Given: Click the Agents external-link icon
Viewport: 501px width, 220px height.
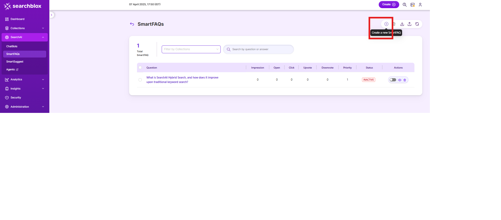Looking at the screenshot, I should pos(17,70).
